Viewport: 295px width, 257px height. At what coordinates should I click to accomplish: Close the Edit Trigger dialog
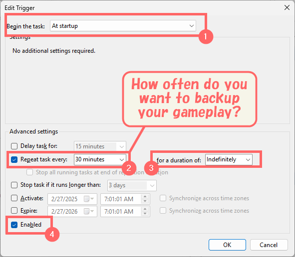(287, 7)
